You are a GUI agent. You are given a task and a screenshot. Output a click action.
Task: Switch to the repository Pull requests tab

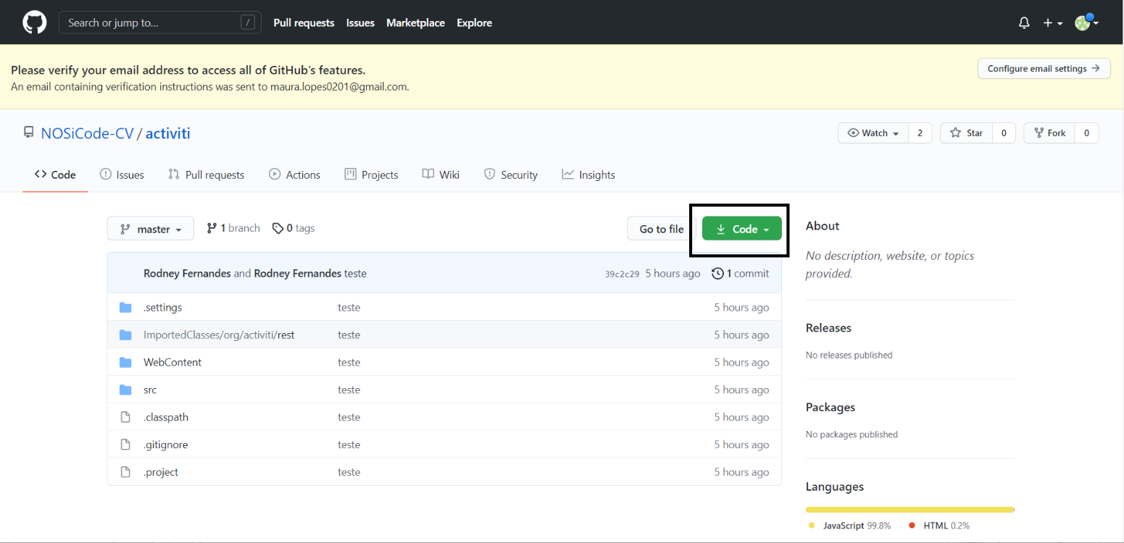point(207,174)
